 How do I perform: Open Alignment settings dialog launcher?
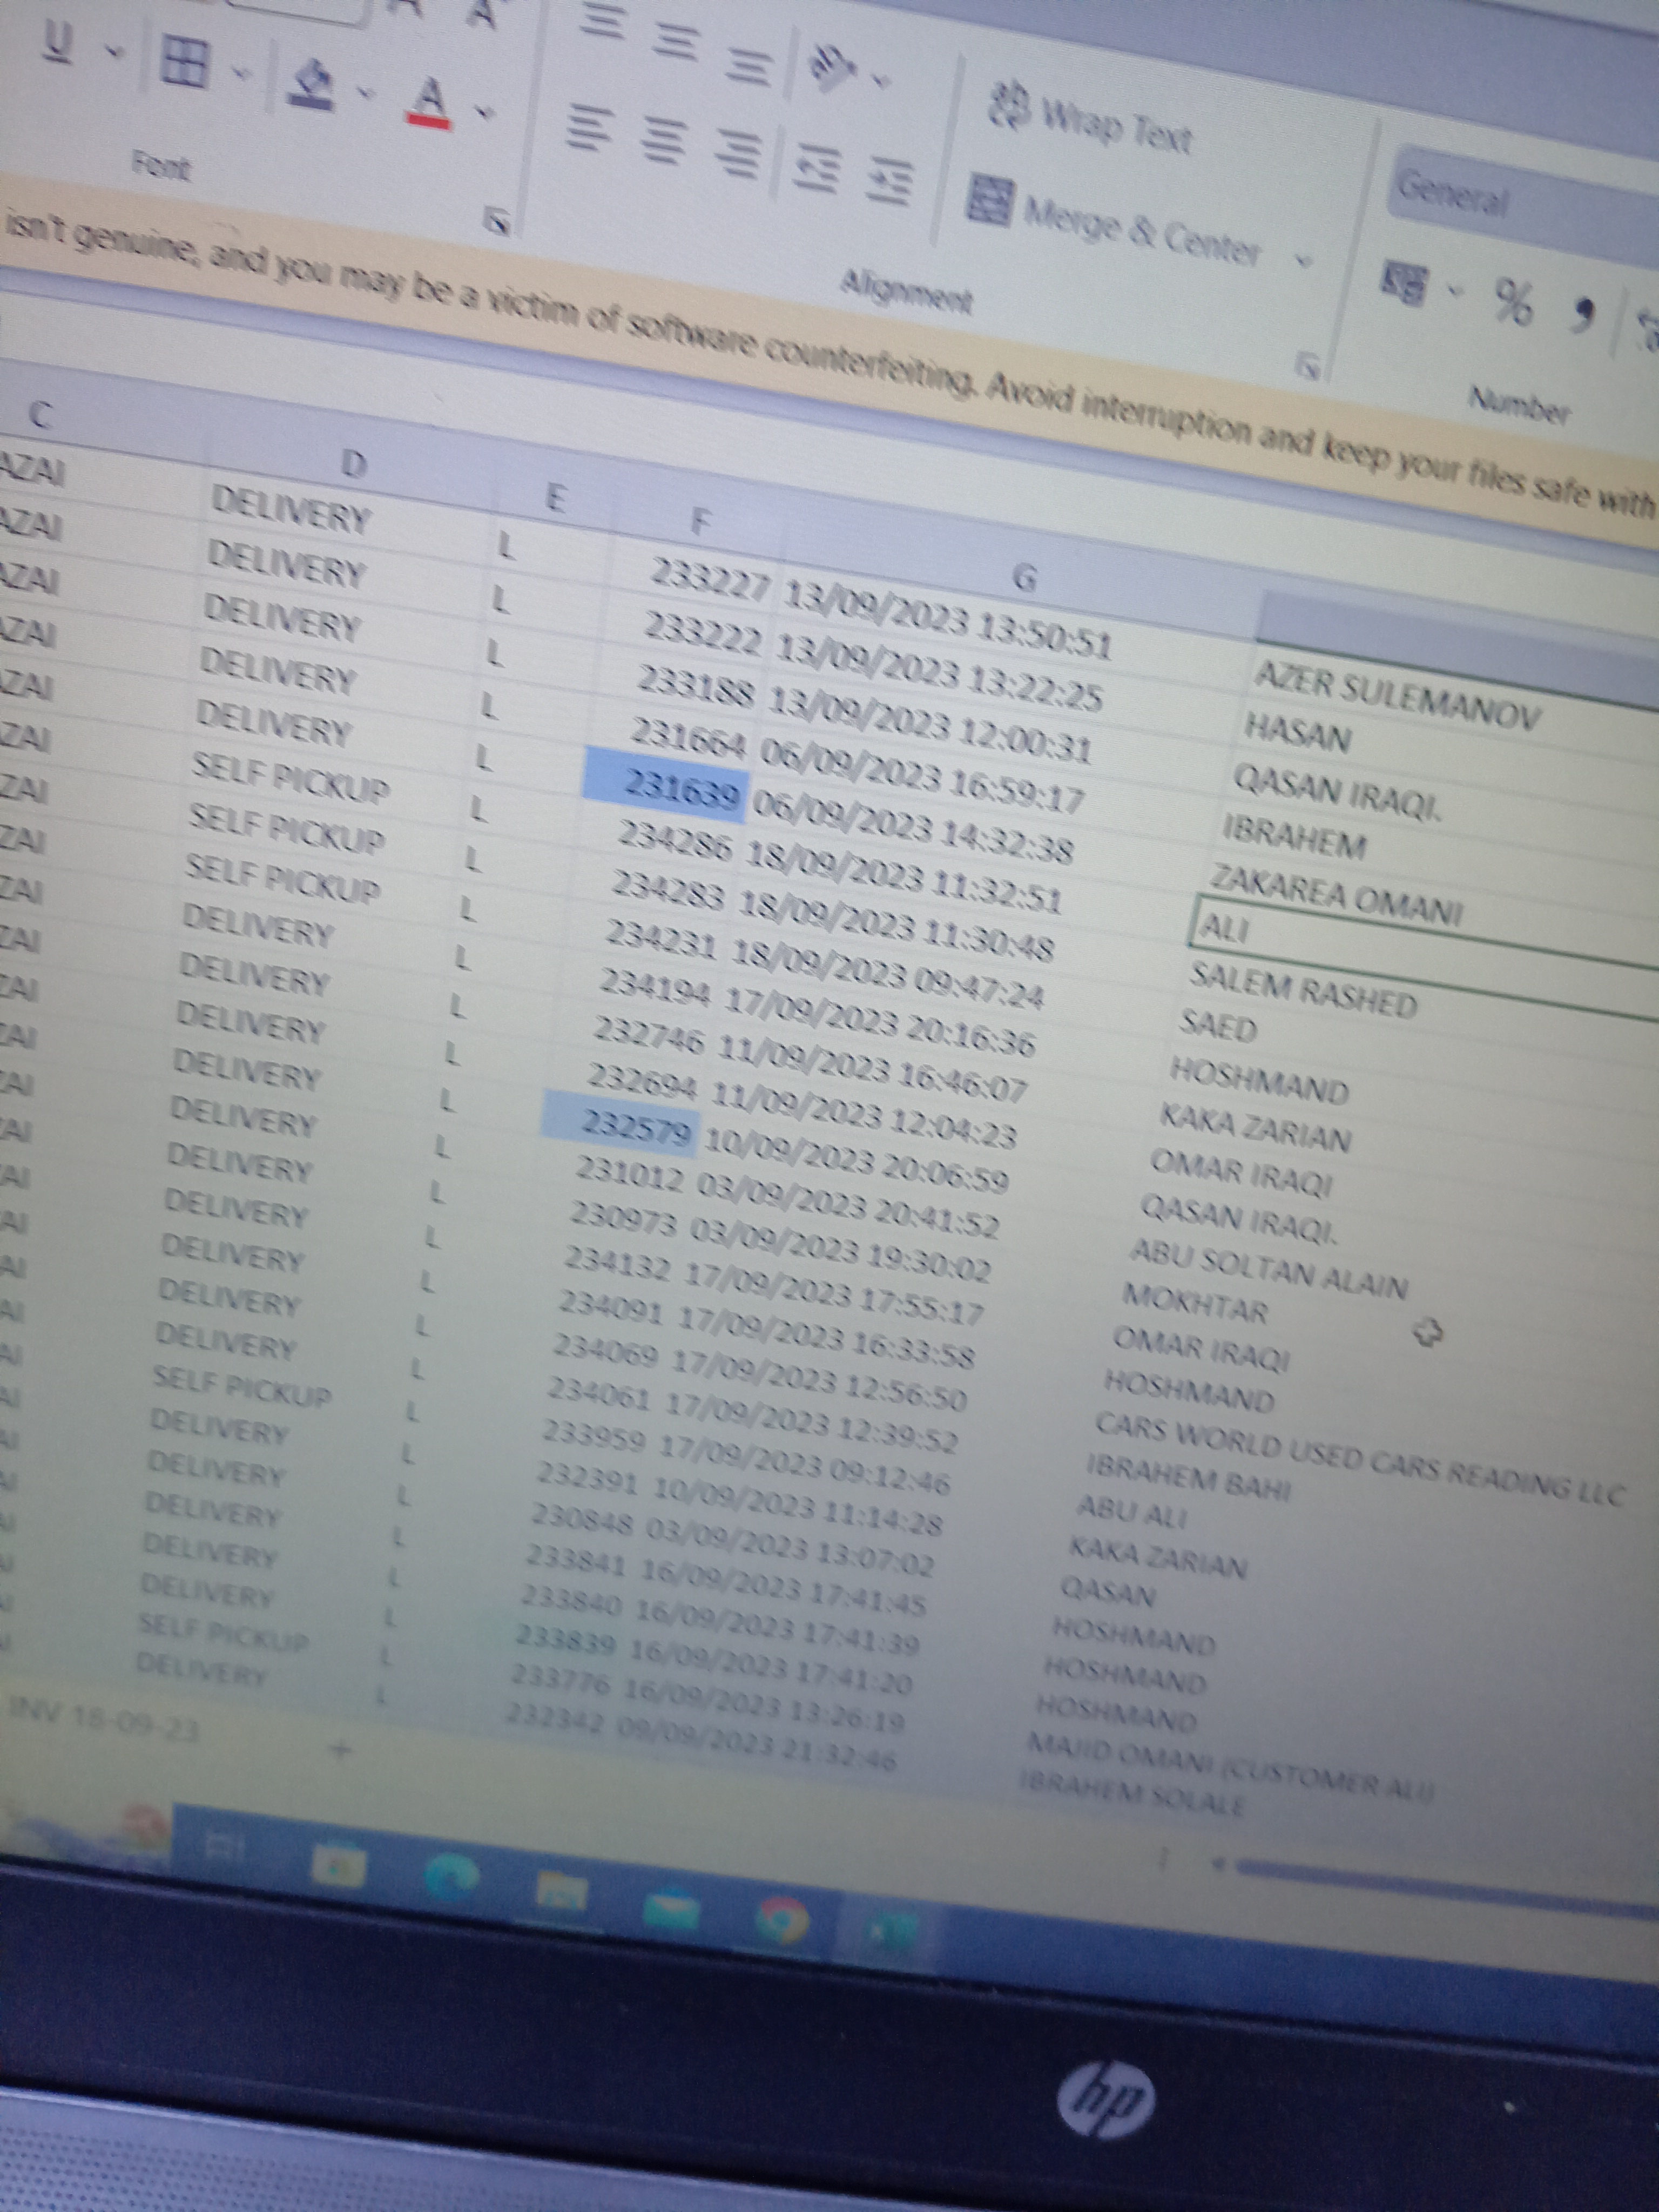point(1308,366)
